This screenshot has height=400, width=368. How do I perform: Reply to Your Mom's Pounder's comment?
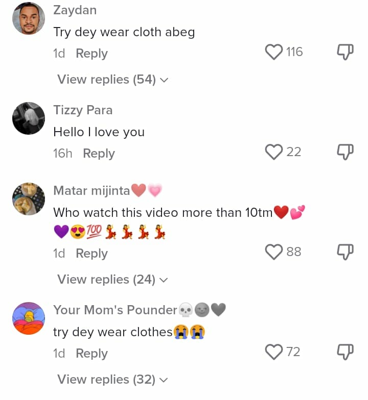pos(91,354)
